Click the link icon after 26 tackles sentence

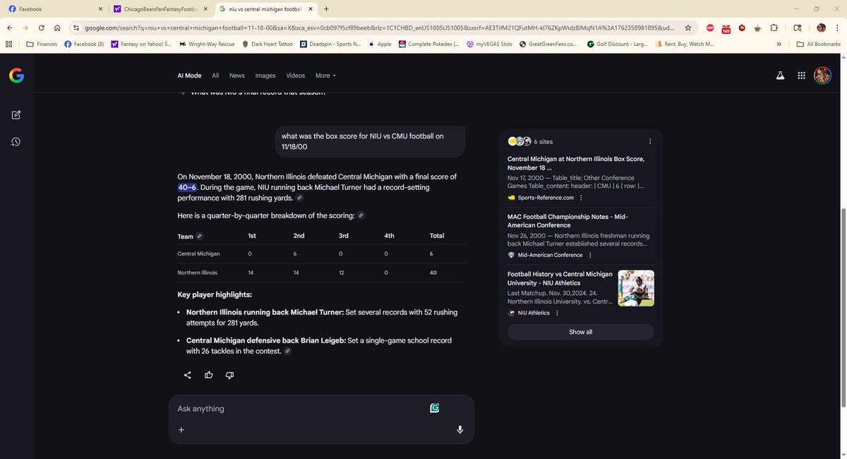[x=287, y=351]
